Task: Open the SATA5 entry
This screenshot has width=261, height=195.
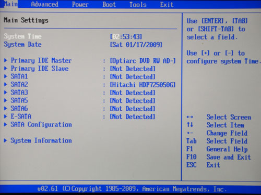Action: pyautogui.click(x=19, y=100)
